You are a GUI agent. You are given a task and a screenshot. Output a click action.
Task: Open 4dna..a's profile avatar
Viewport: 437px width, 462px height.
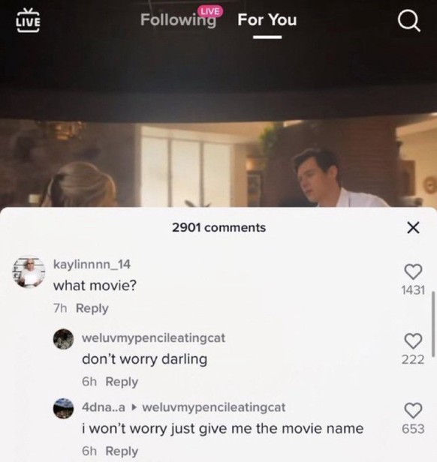click(63, 408)
